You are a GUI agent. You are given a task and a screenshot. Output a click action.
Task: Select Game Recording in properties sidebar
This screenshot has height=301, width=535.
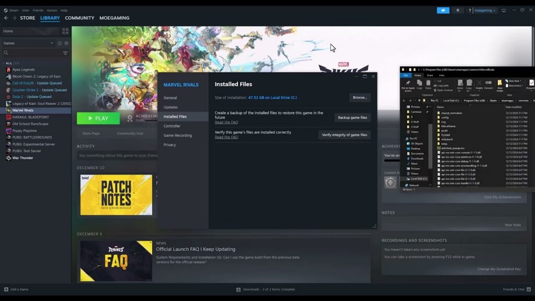[178, 135]
